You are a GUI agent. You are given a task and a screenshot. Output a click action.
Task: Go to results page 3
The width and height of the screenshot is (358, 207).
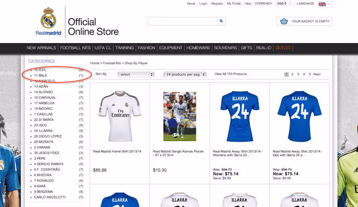pos(298,74)
